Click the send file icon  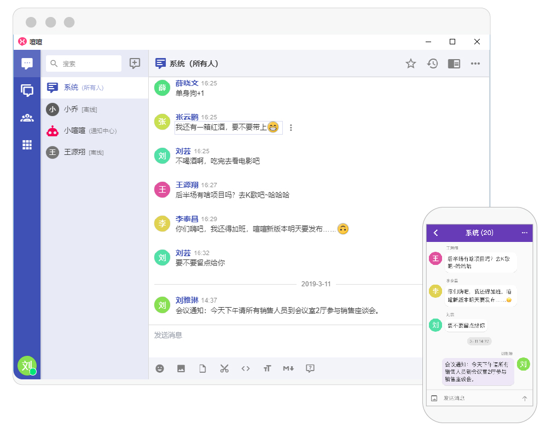click(202, 368)
